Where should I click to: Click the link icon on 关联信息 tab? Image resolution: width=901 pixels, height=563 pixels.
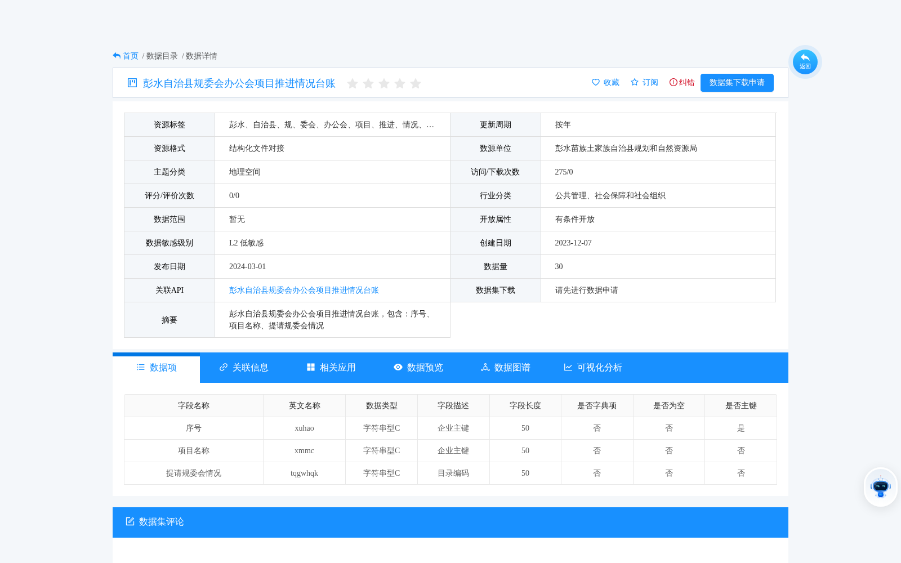[x=224, y=367]
